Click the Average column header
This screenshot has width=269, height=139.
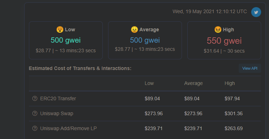tap(193, 83)
